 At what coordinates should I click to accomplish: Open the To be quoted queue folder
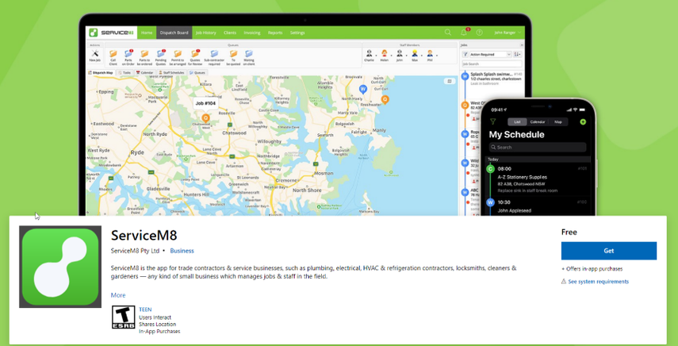pyautogui.click(x=233, y=57)
